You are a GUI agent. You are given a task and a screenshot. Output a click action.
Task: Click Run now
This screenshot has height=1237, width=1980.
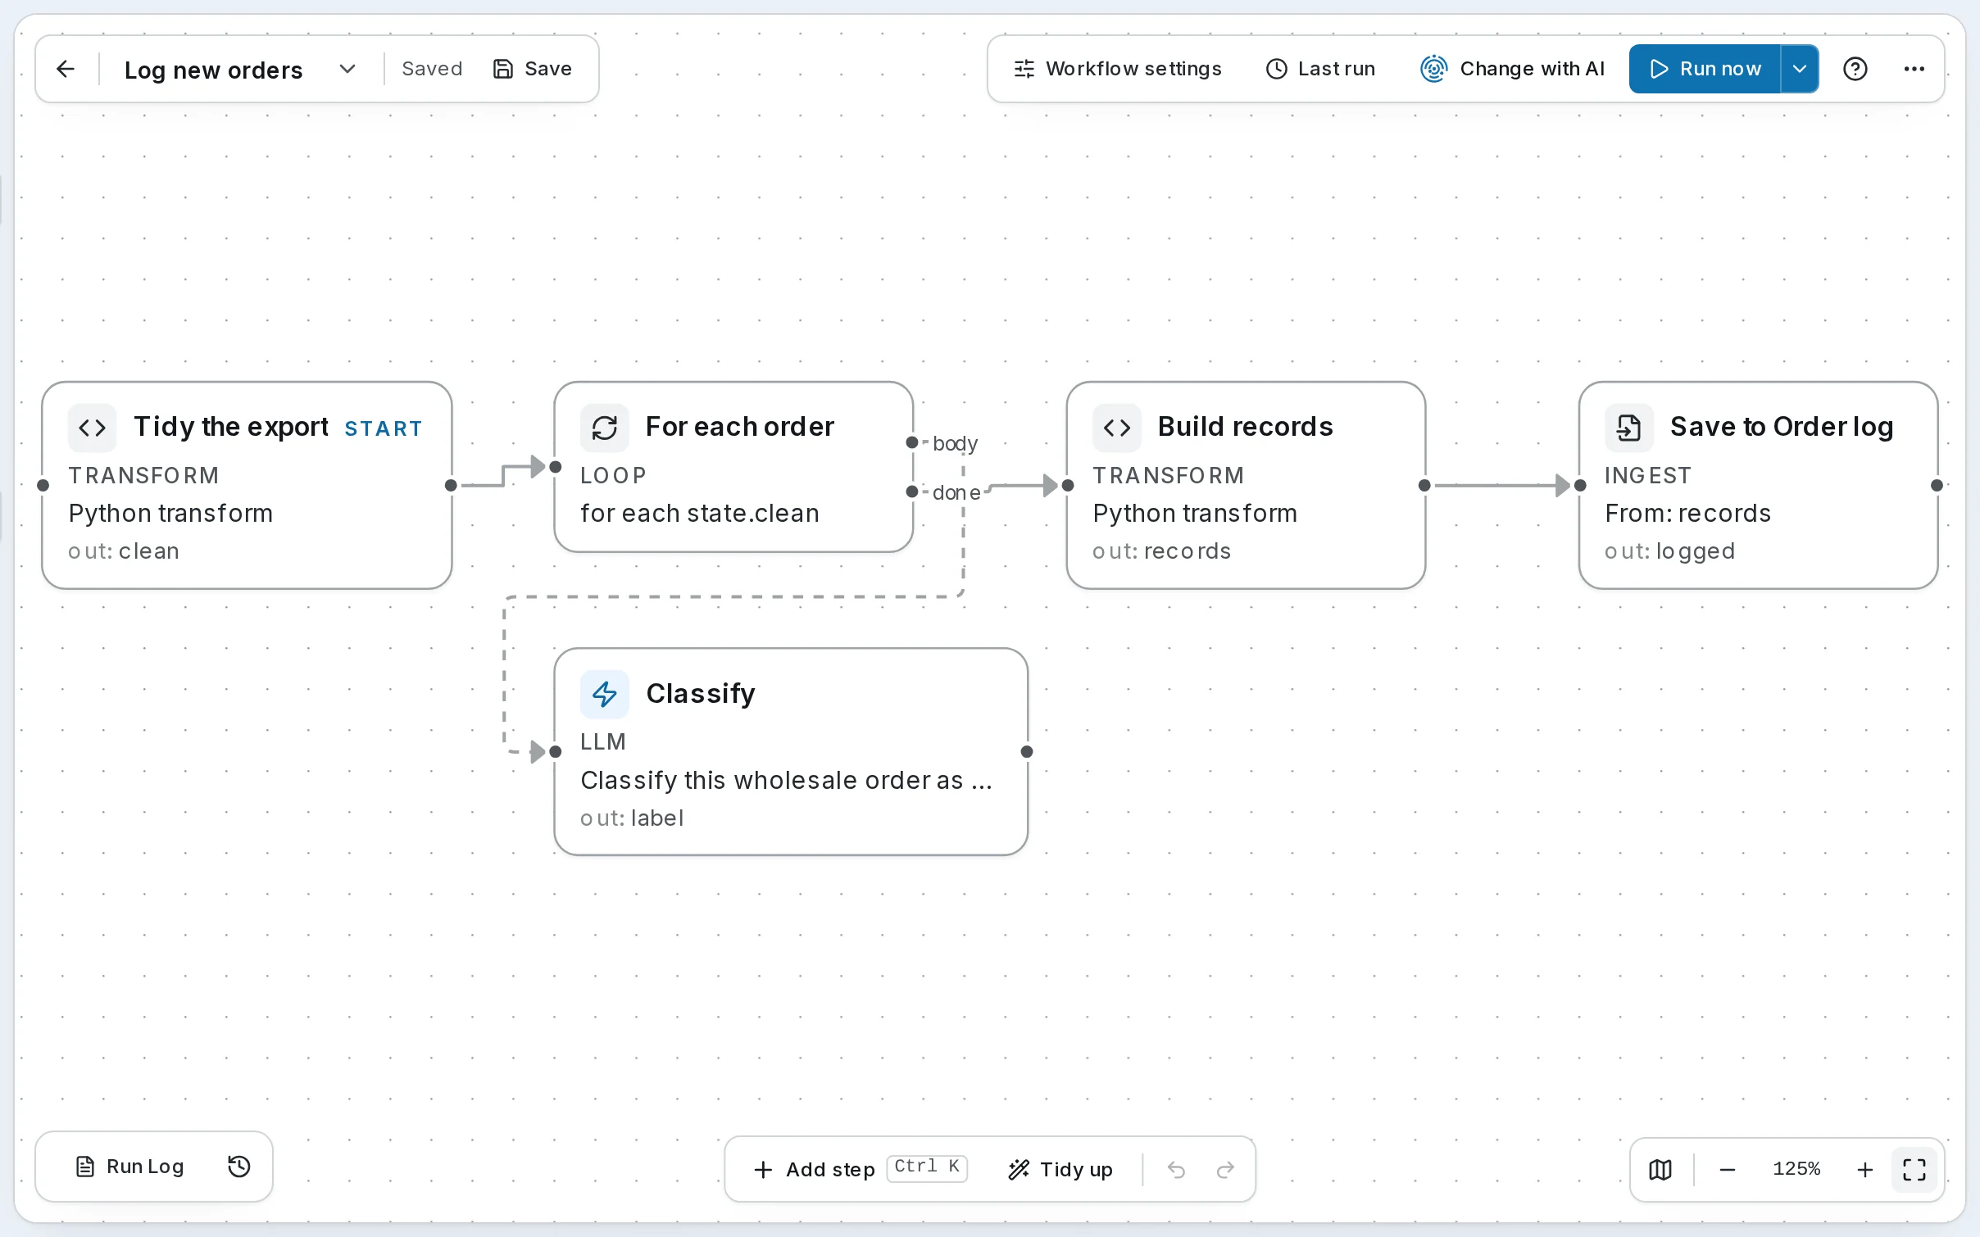point(1705,69)
